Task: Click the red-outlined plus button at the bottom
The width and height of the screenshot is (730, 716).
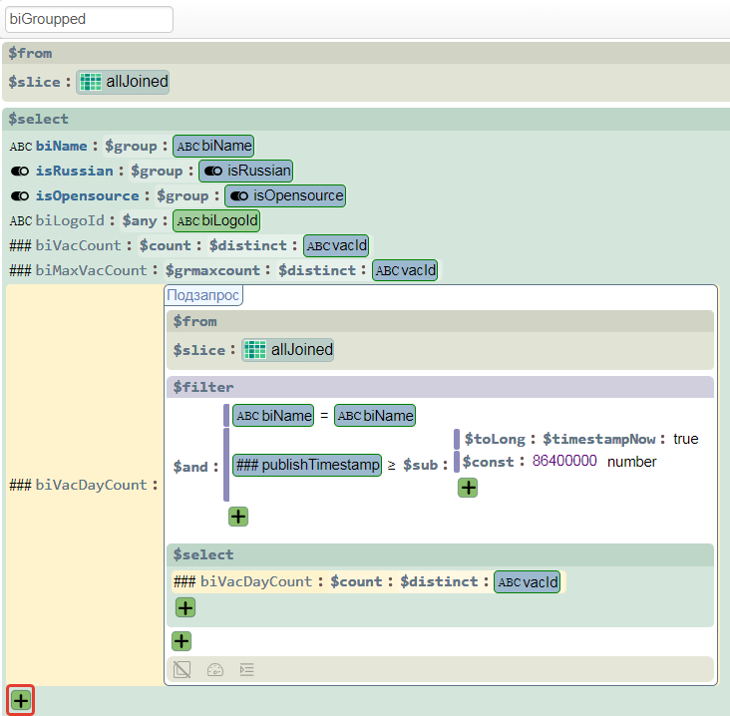Action: (21, 701)
